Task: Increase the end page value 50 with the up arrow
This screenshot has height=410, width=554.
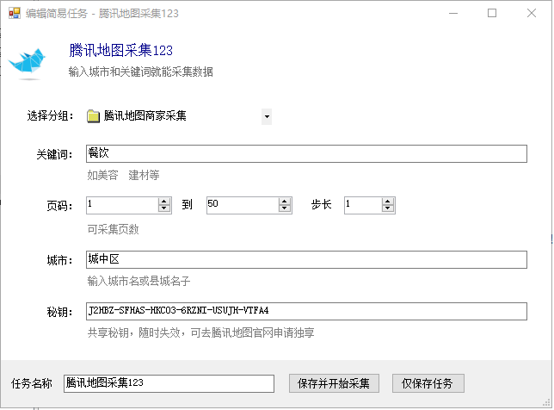Action: (x=285, y=202)
